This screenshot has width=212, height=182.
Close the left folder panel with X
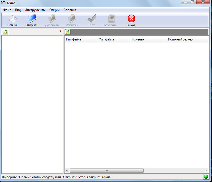[x=60, y=31]
